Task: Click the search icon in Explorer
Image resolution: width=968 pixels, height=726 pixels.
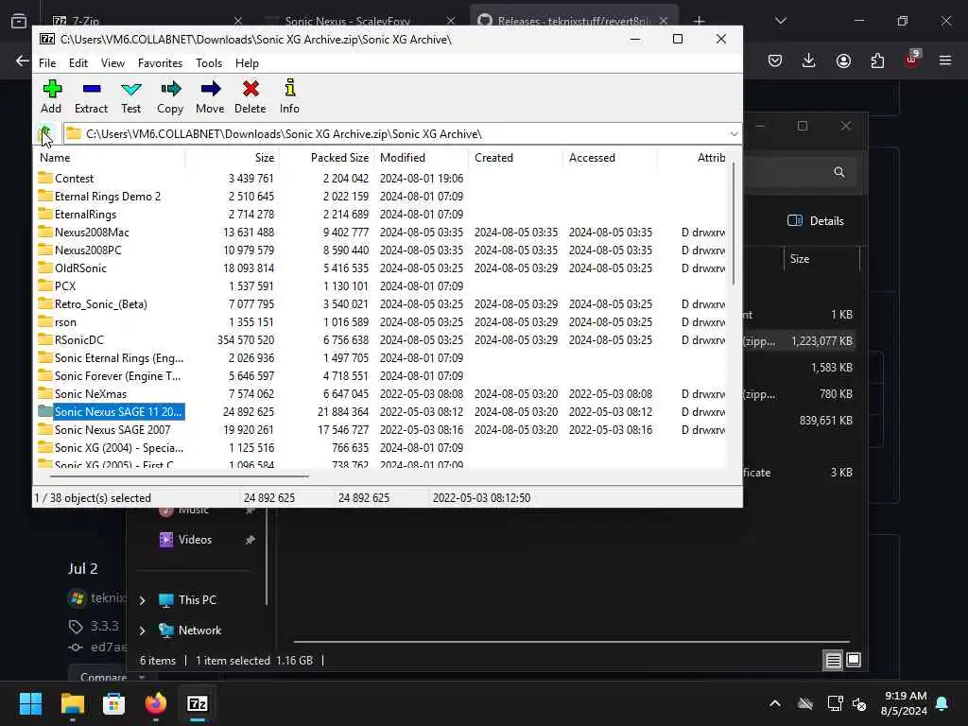Action: click(x=839, y=172)
